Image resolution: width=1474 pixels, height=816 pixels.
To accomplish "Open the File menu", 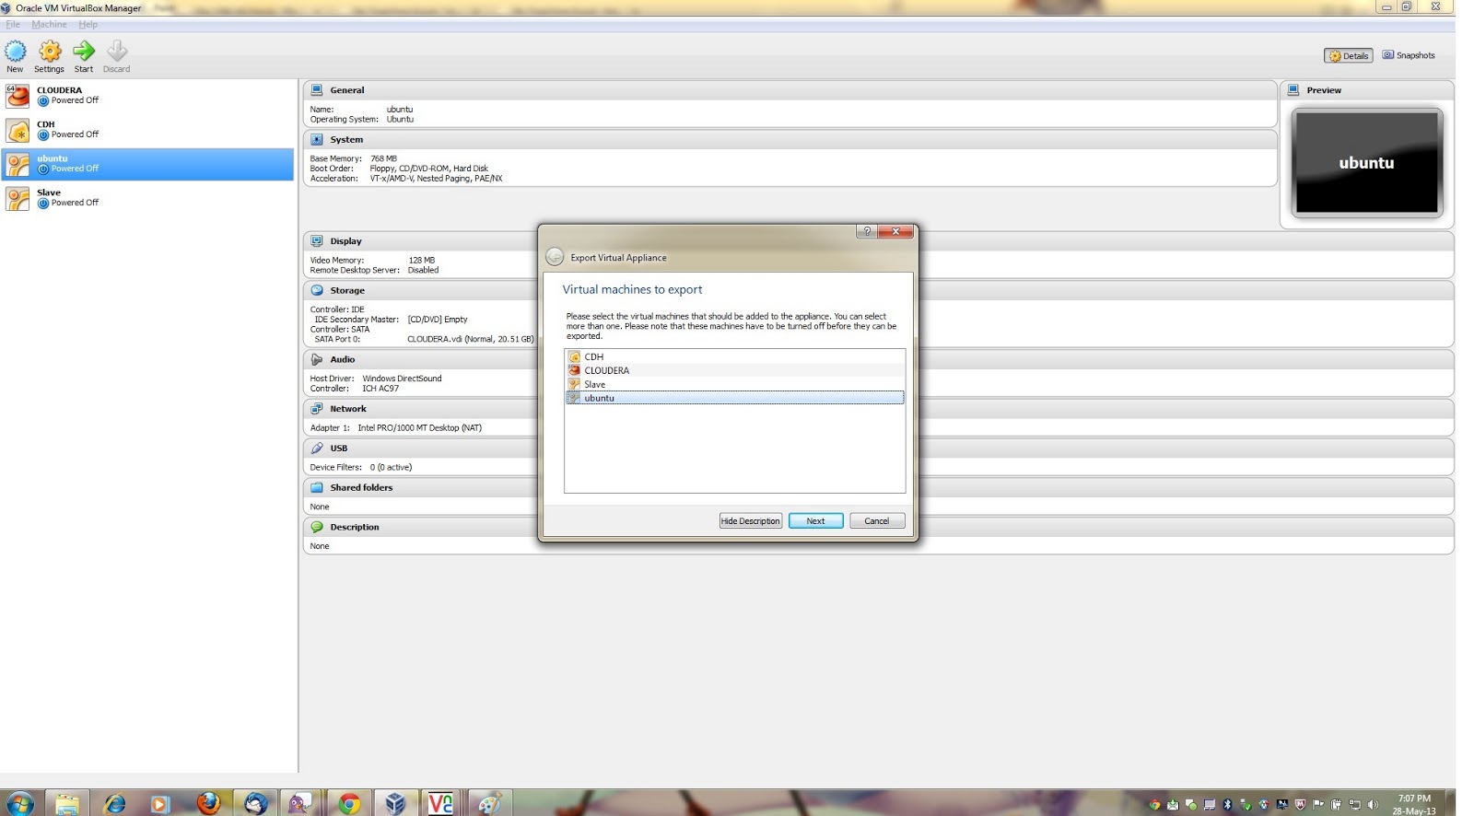I will [x=13, y=25].
